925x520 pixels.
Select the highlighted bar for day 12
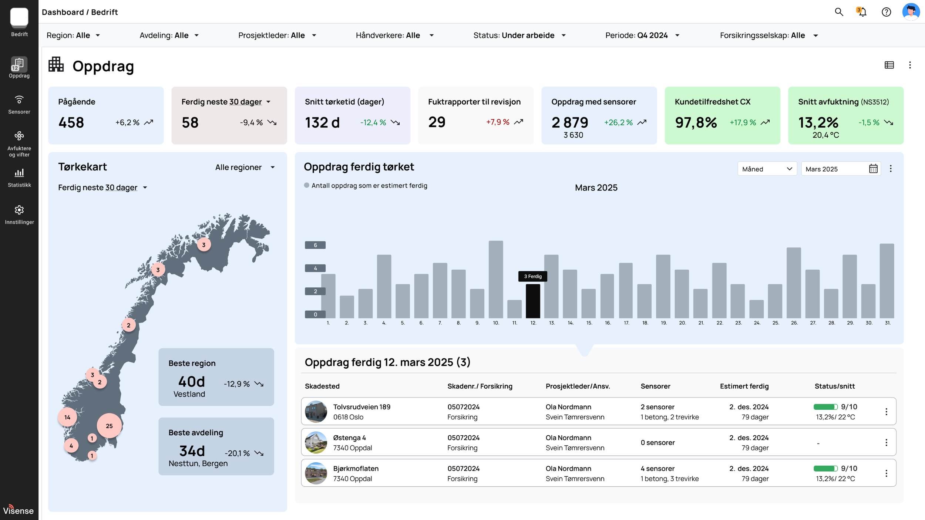coord(533,301)
